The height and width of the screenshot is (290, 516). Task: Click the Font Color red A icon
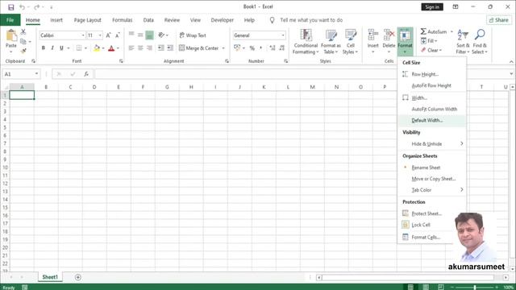point(111,48)
